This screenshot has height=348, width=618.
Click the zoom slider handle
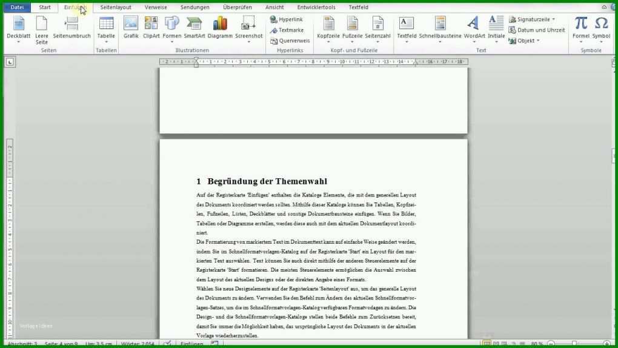pyautogui.click(x=574, y=344)
